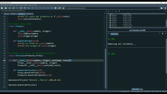
Task: Run file with green play icon
Action: pyautogui.click(x=17, y=8)
